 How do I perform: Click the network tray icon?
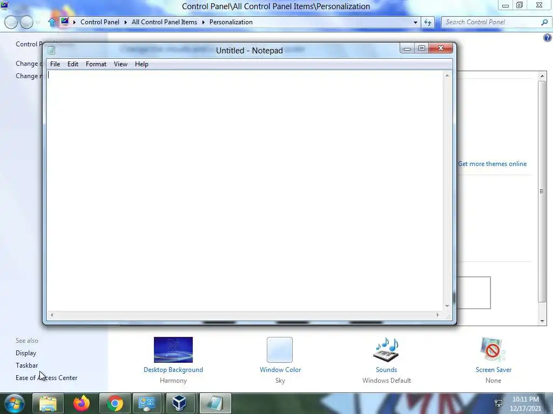[498, 403]
